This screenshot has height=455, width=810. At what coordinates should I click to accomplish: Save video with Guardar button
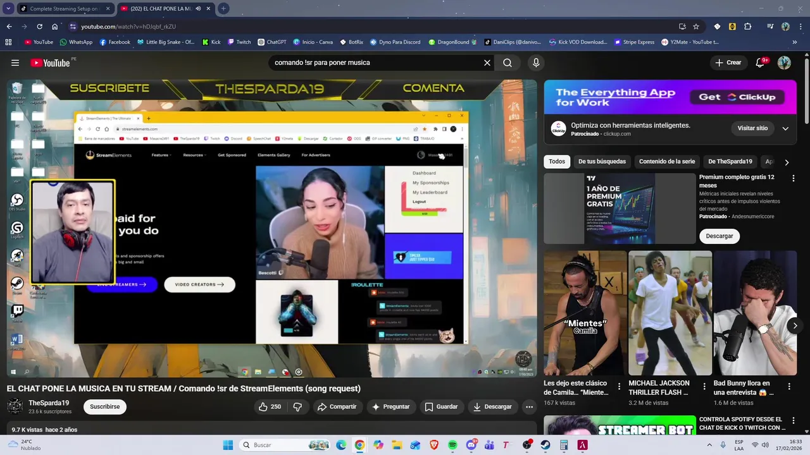[x=441, y=406]
